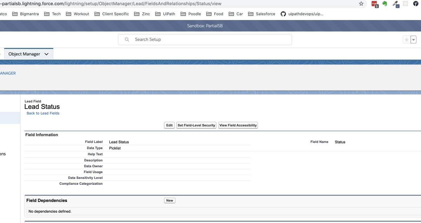This screenshot has height=223, width=421.
Task: Click the Field Dependencies section heading
Action: coord(47,201)
